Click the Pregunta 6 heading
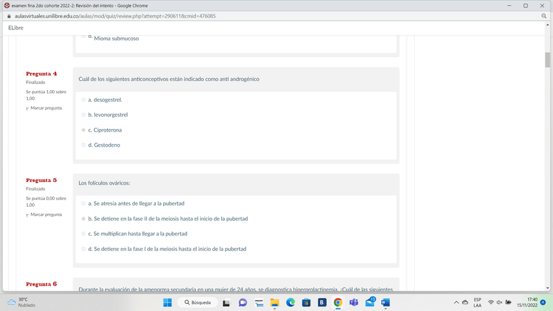553x311 pixels. click(41, 284)
